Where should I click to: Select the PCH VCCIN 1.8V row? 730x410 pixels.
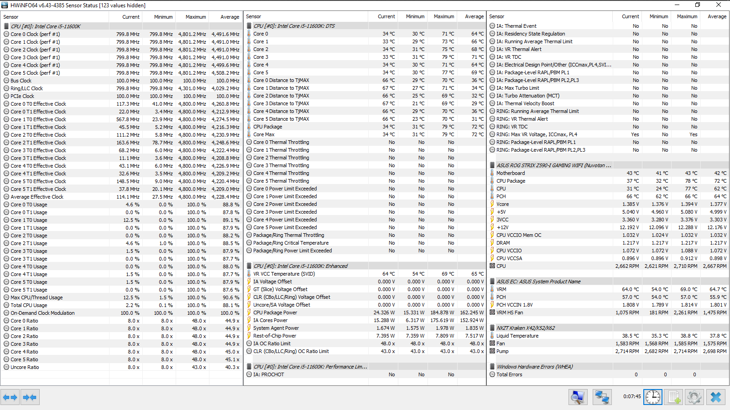click(x=608, y=305)
